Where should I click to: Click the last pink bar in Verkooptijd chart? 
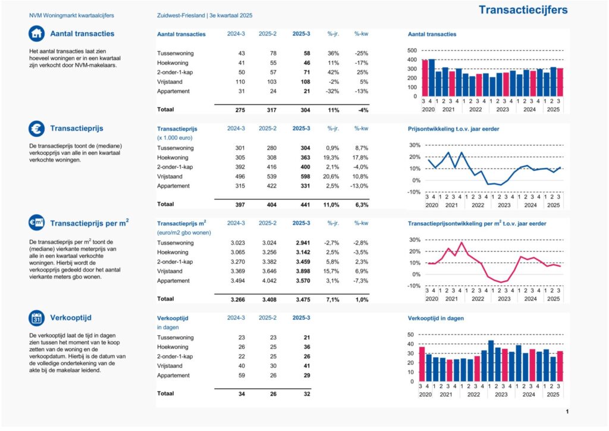tap(560, 366)
